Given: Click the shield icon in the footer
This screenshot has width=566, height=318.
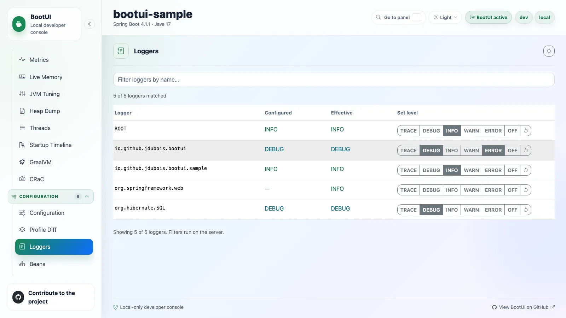Looking at the screenshot, I should pyautogui.click(x=115, y=307).
